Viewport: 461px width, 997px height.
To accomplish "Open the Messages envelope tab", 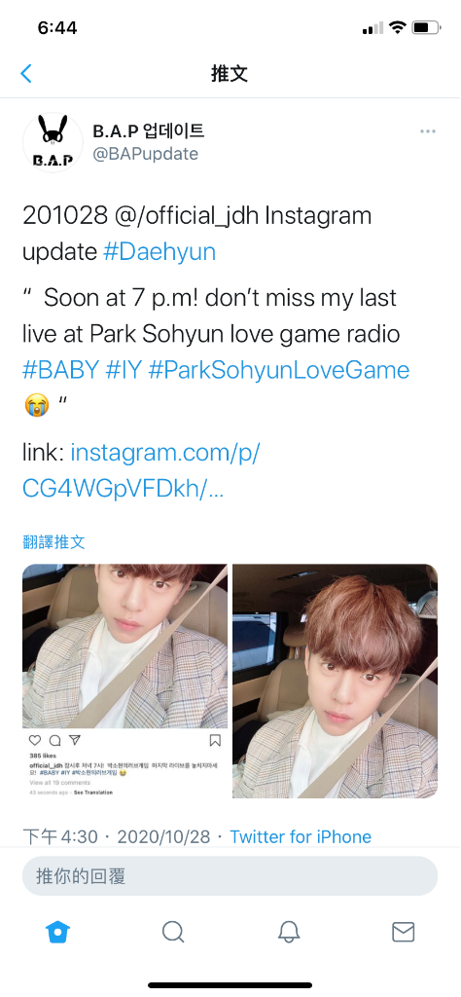I will 404,932.
